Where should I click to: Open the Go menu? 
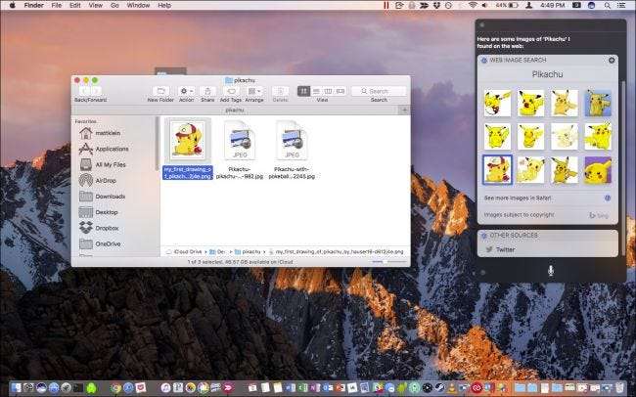click(x=114, y=5)
